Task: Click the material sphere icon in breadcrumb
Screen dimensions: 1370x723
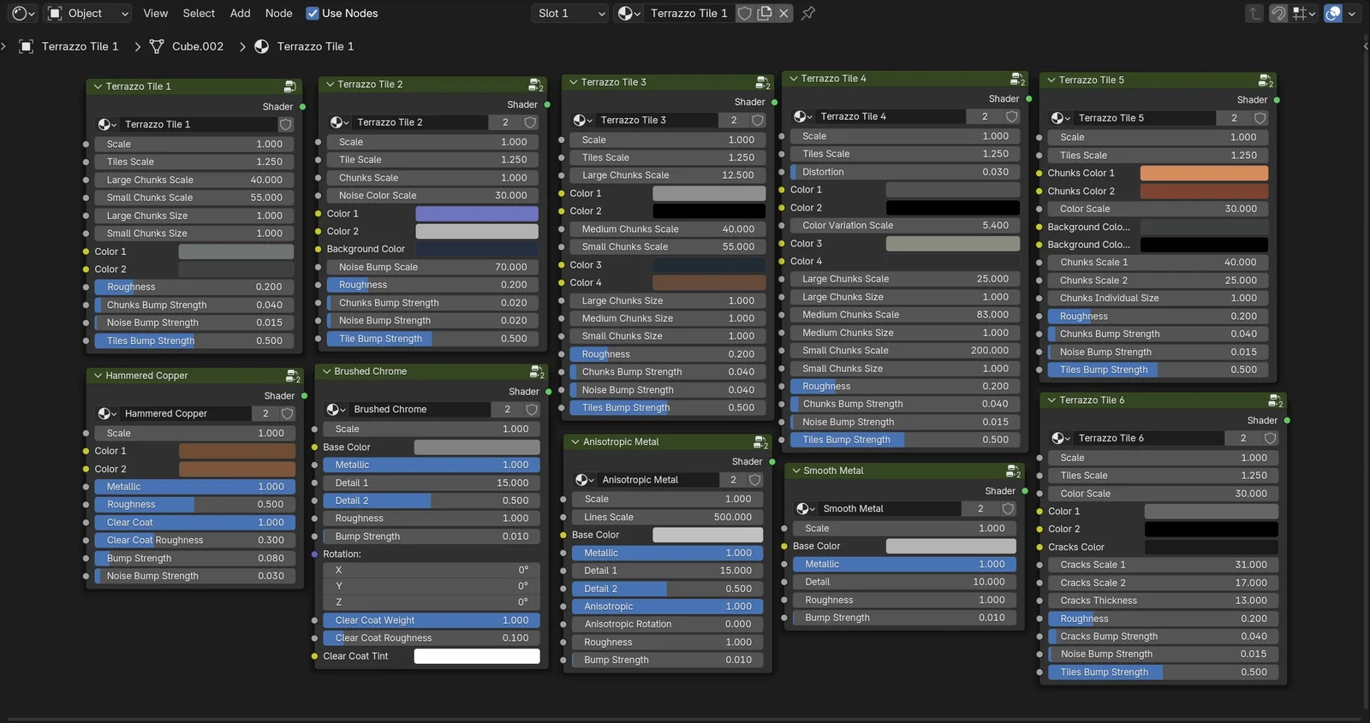Action: click(x=262, y=46)
